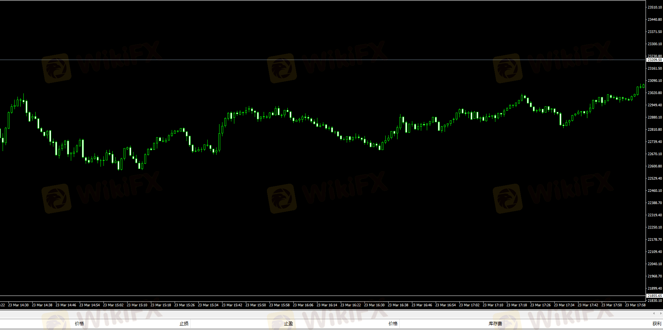Click the 23 Mar 16:22 time label
The height and width of the screenshot is (330, 663).
coord(351,305)
